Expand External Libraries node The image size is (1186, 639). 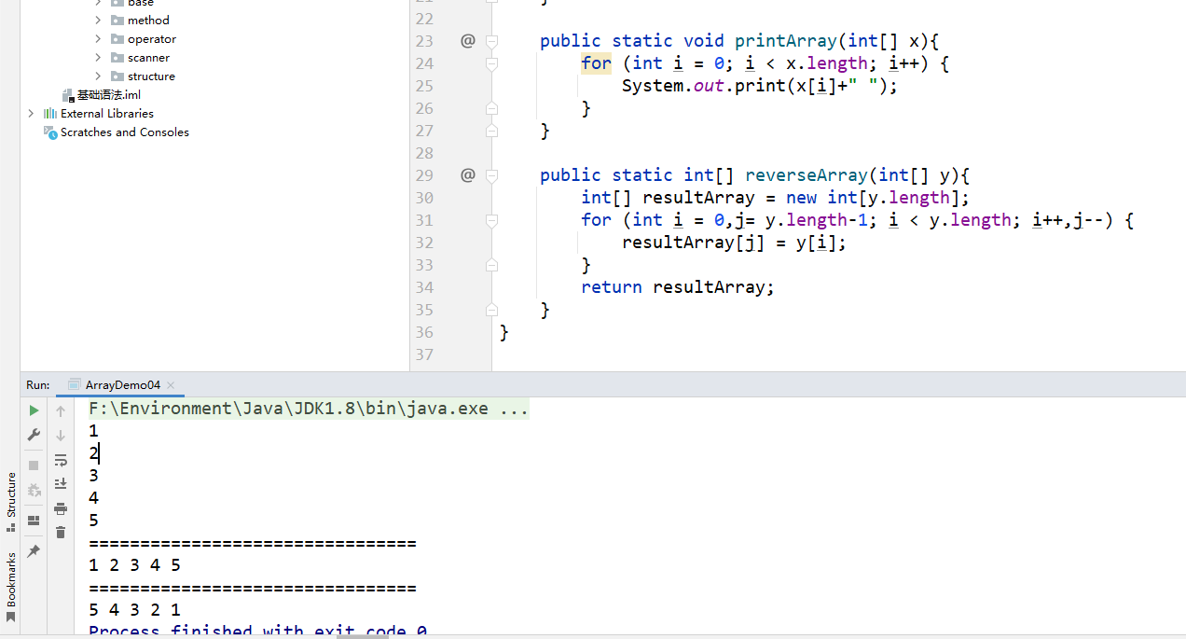click(31, 113)
